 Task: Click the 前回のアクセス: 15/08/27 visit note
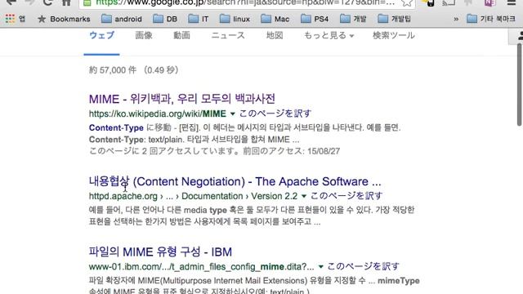pos(291,151)
